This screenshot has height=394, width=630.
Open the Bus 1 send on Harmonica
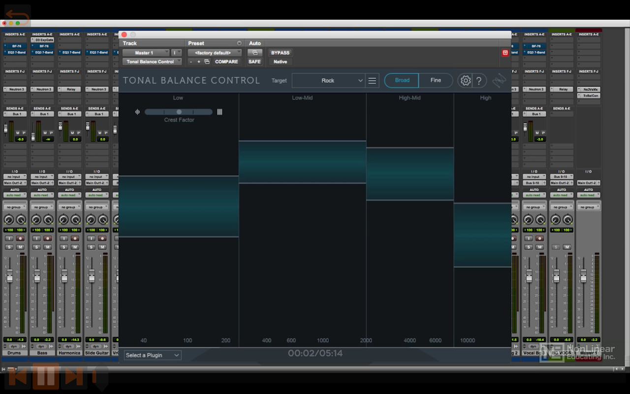click(69, 114)
